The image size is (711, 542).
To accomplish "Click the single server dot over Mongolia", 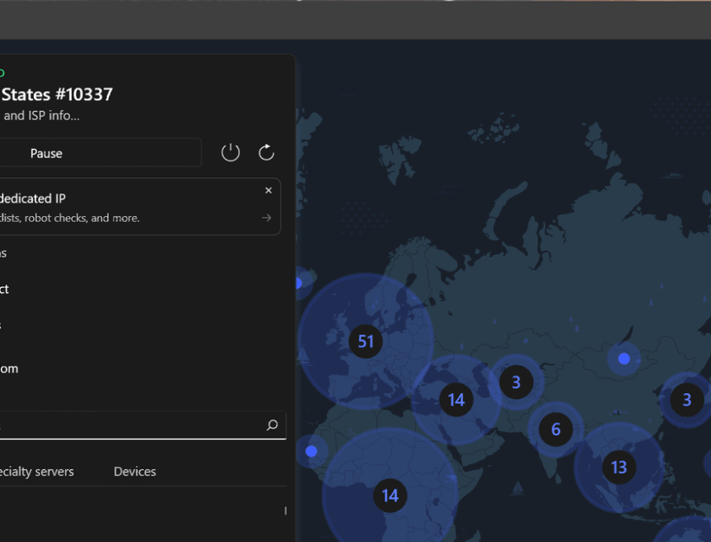I will 624,358.
